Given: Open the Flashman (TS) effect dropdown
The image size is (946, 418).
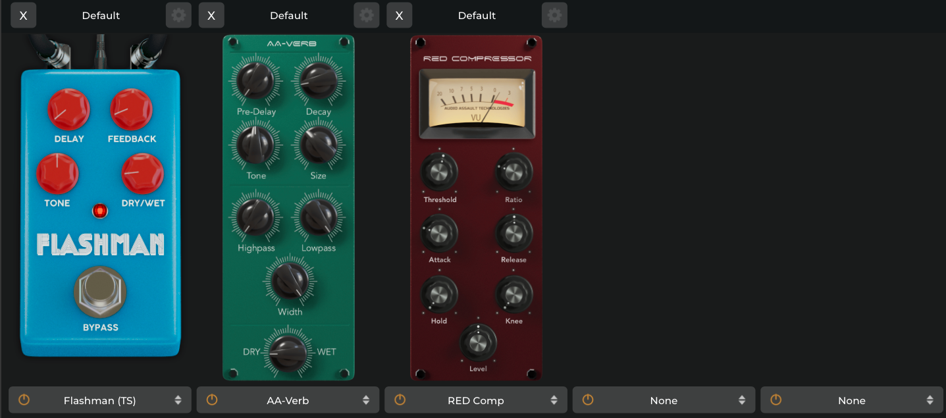Looking at the screenshot, I should click(x=100, y=400).
